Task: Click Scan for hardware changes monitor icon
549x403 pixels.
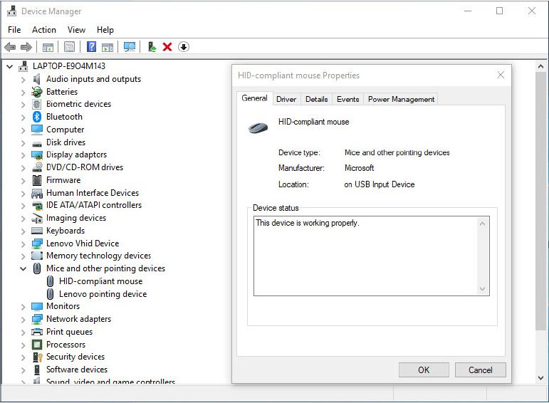Action: [x=129, y=47]
